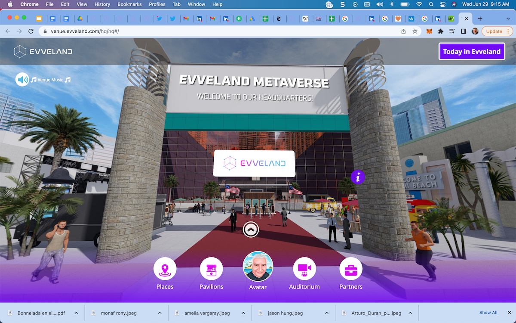Move forward with the up-arrow circle
Screen dimensions: 516x323
coord(251,230)
